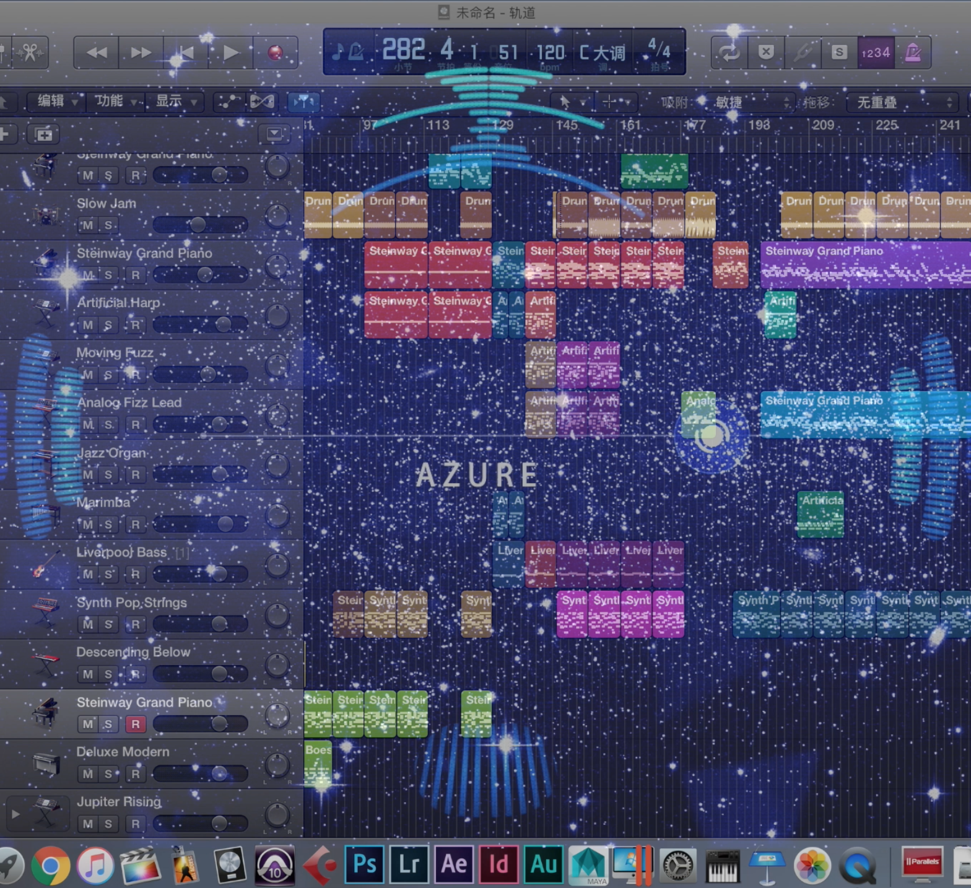This screenshot has width=971, height=888.
Task: Toggle the toolbar solo S button
Action: coord(839,53)
